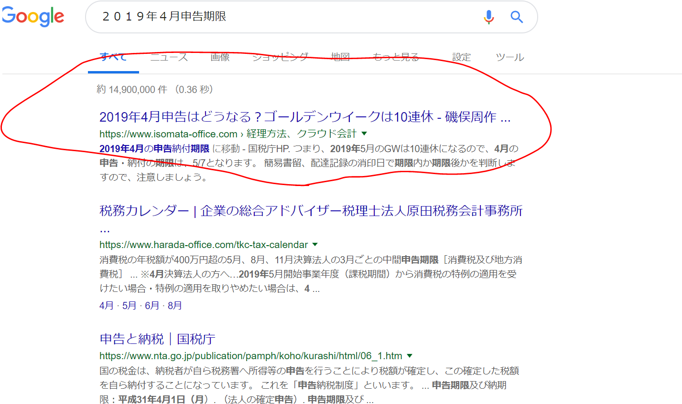Click the Google logo
The width and height of the screenshot is (682, 404).
point(32,17)
